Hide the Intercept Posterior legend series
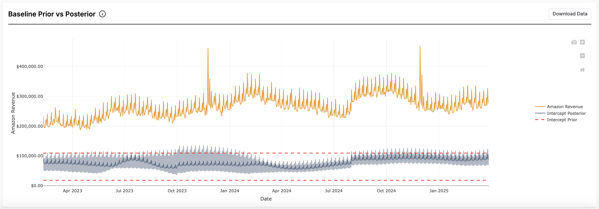Image resolution: width=599 pixels, height=209 pixels. pos(566,113)
